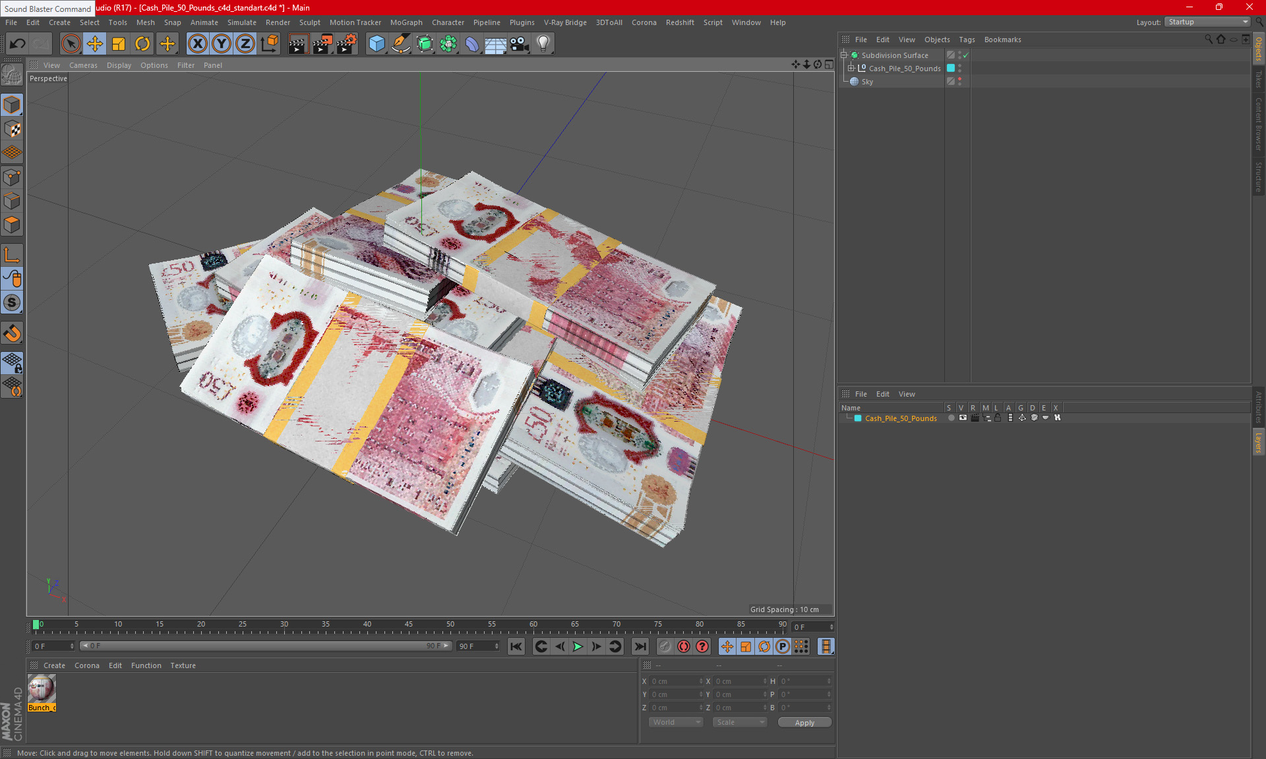Open viewport Display menu
1266x759 pixels.
119,65
